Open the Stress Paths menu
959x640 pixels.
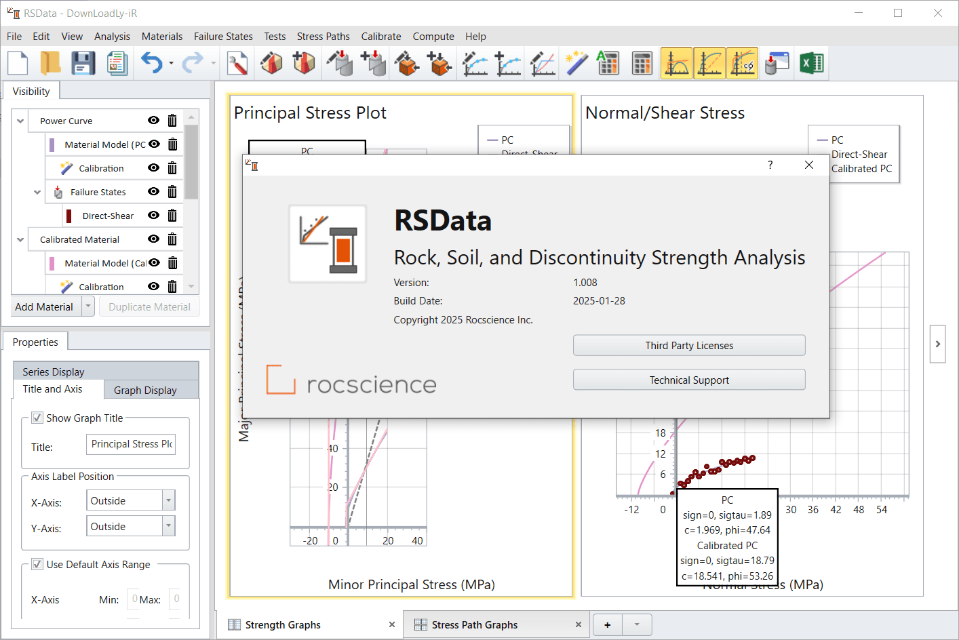point(324,36)
